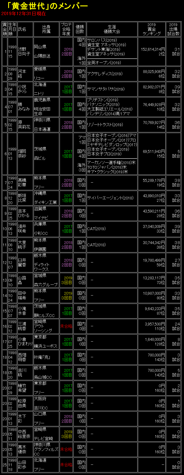Click tournament リゾートトラスト(2019)
The height and width of the screenshot is (475, 184).
[105, 125]
